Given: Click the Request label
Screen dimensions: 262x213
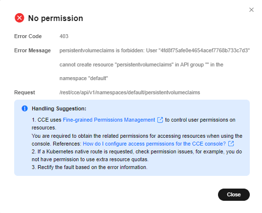Looking at the screenshot, I should 24,92.
